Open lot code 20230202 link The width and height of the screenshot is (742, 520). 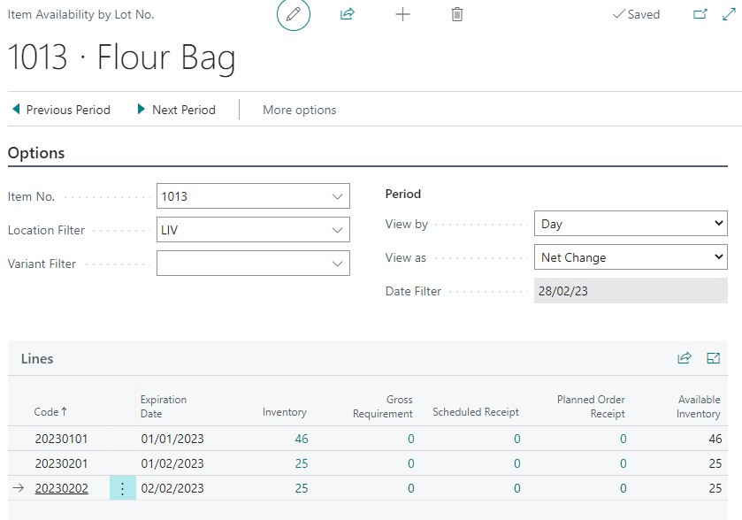[x=62, y=488]
